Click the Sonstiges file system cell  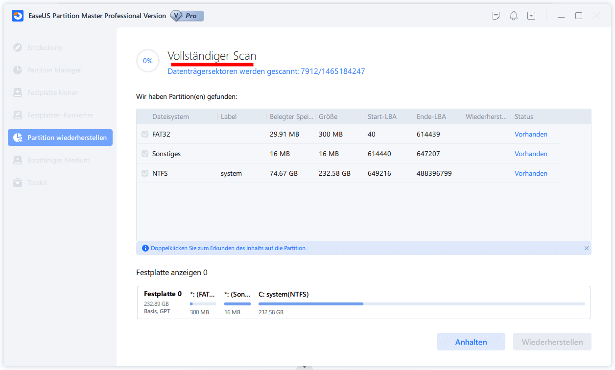click(x=166, y=154)
